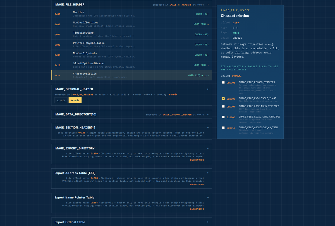Click the DWORD (4B) type on NumberOfSymbols row
Screen dimensions: 335x226
click(x=202, y=55)
